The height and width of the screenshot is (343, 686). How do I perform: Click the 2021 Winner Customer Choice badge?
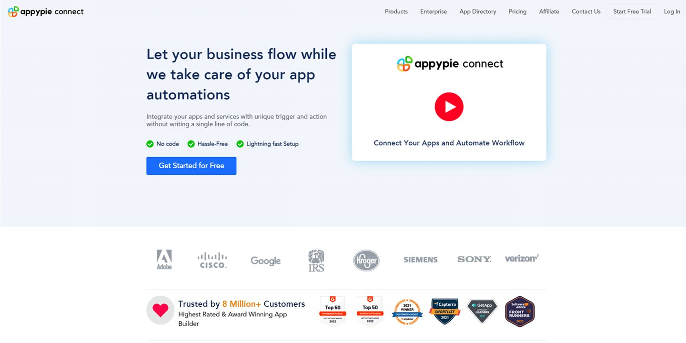(x=407, y=312)
